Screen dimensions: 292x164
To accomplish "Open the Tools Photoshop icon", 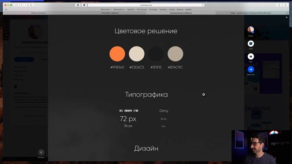I will [x=250, y=44].
